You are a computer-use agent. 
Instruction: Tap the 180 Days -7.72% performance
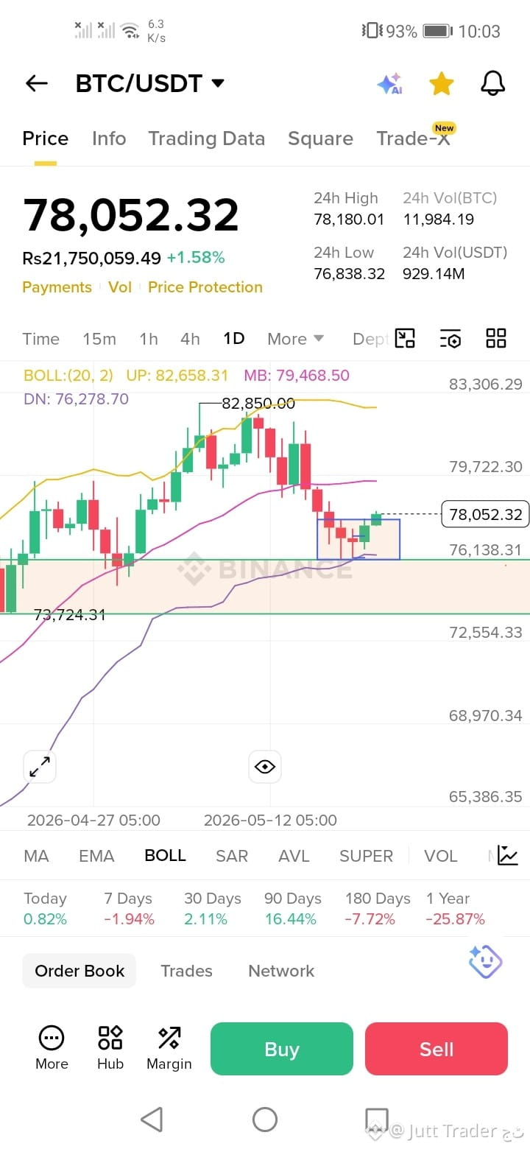click(x=378, y=909)
